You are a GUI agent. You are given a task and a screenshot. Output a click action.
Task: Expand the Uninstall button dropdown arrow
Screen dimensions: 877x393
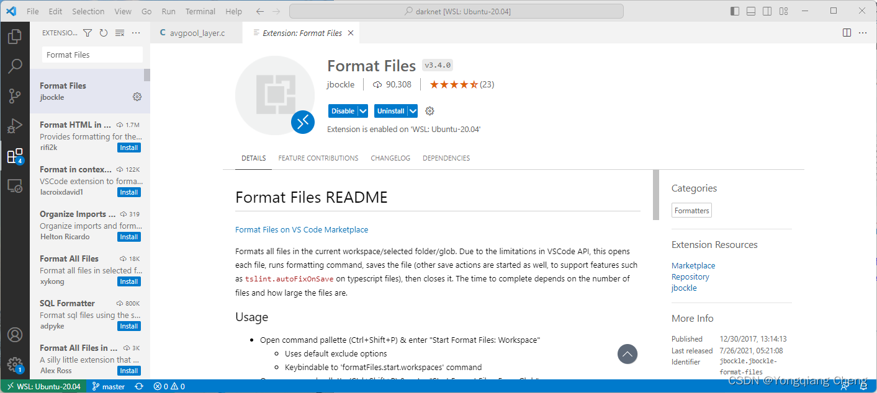point(412,111)
